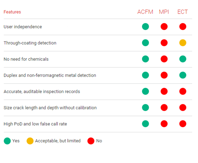This screenshot has width=198, height=163.
Task: Click ECT green dot for Duplex metal detection
Action: [183, 75]
